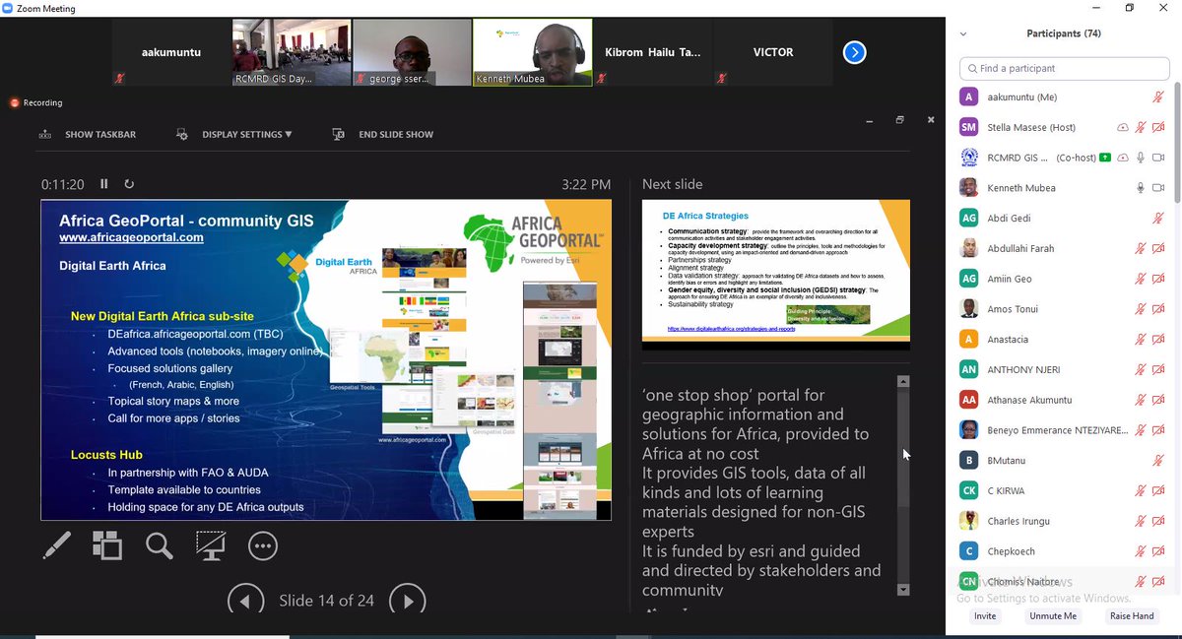Click Abdi Gedi muted microphone icon
The width and height of the screenshot is (1182, 639).
click(1159, 219)
